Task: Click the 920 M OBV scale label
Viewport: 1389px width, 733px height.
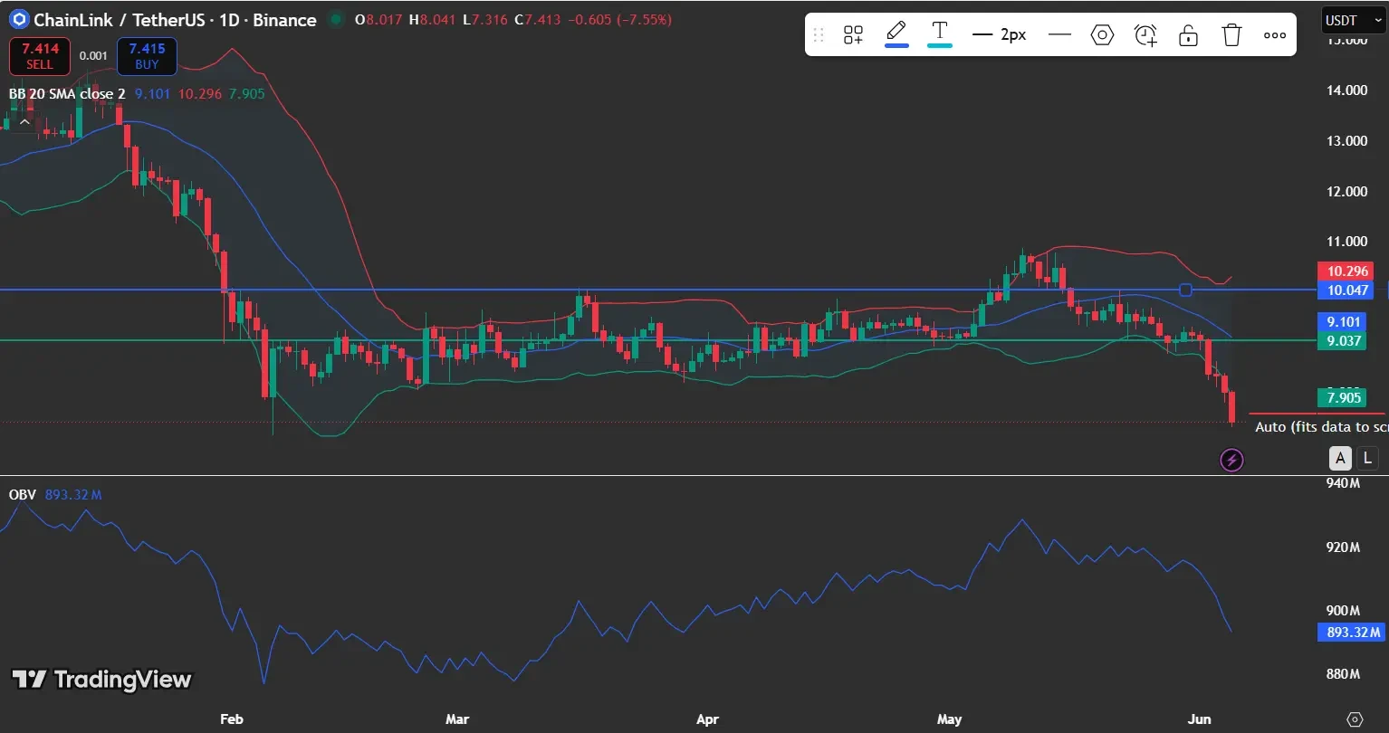Action: point(1344,547)
